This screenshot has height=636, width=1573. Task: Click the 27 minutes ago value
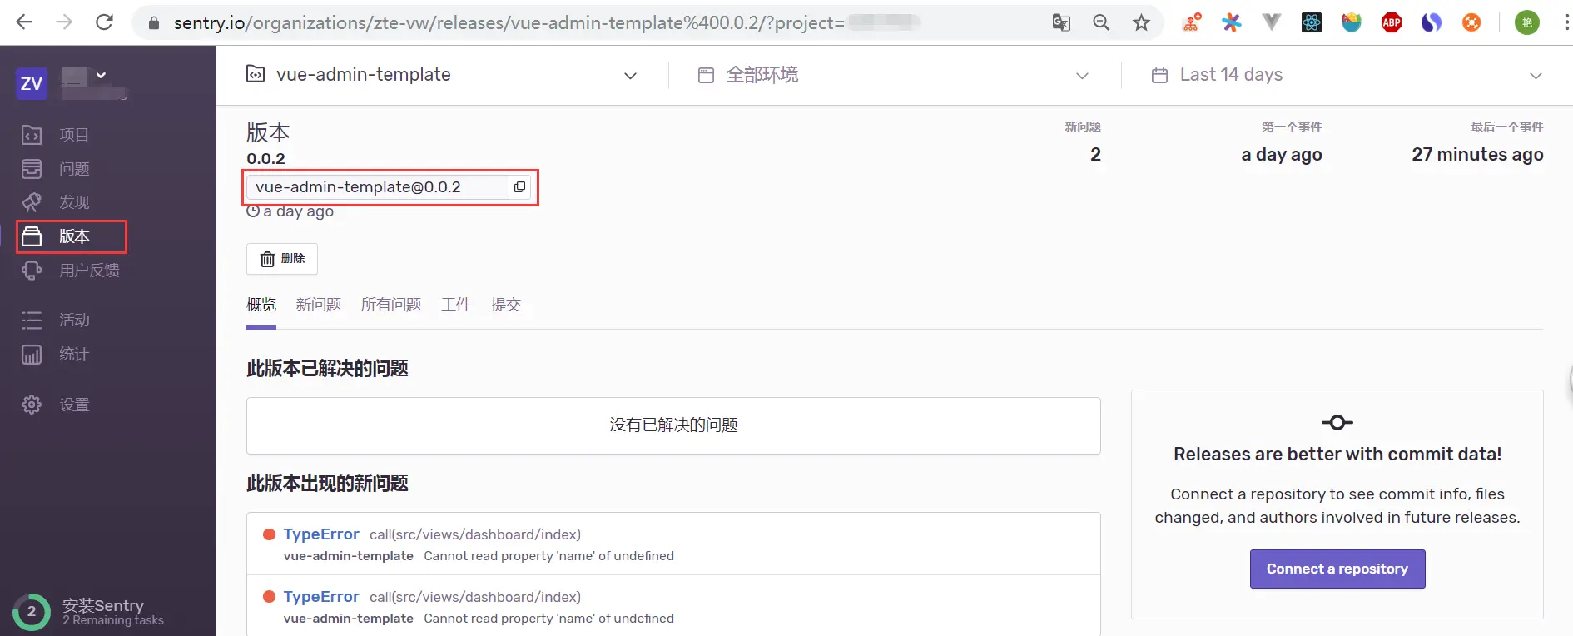click(1477, 154)
